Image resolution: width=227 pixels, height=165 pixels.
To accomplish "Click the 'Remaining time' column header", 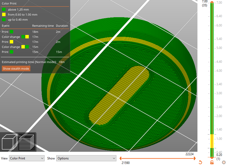I will point(43,26).
